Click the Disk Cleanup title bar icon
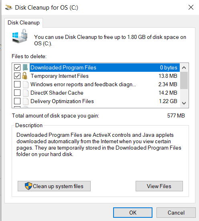Image resolution: width=199 pixels, height=221 pixels. 9,8
